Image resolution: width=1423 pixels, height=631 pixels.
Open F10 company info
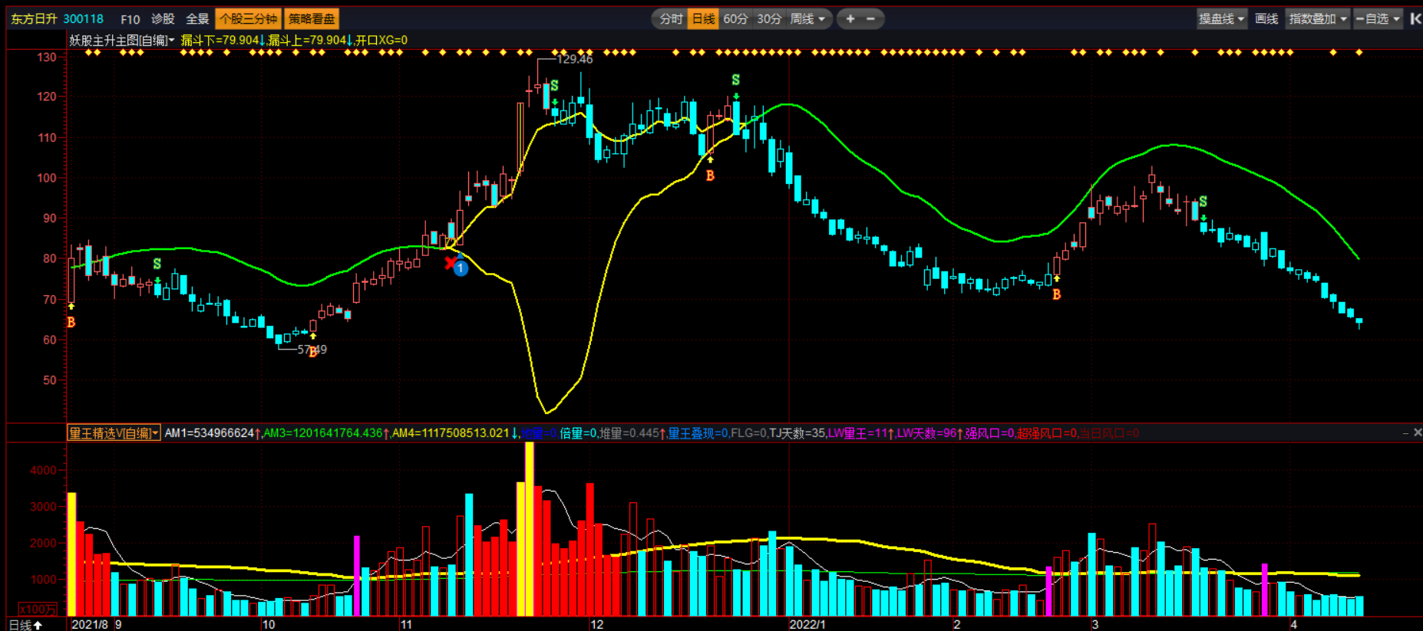tap(130, 19)
